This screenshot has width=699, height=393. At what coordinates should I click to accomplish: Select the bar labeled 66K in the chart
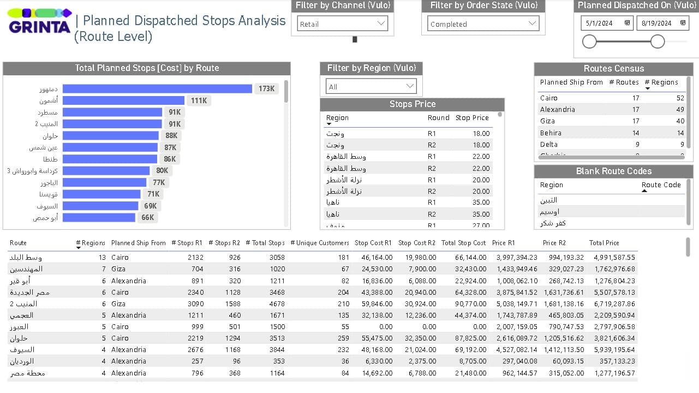click(99, 217)
